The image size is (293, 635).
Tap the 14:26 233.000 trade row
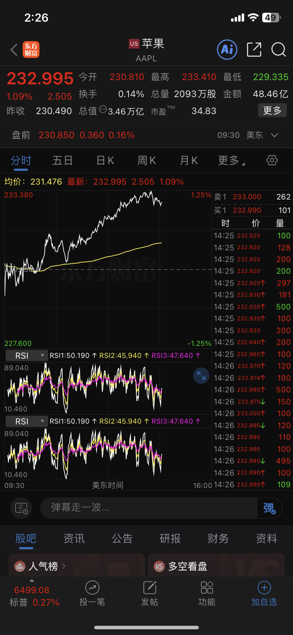(252, 414)
